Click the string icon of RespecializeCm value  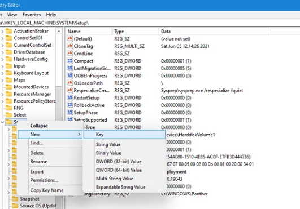(70, 90)
